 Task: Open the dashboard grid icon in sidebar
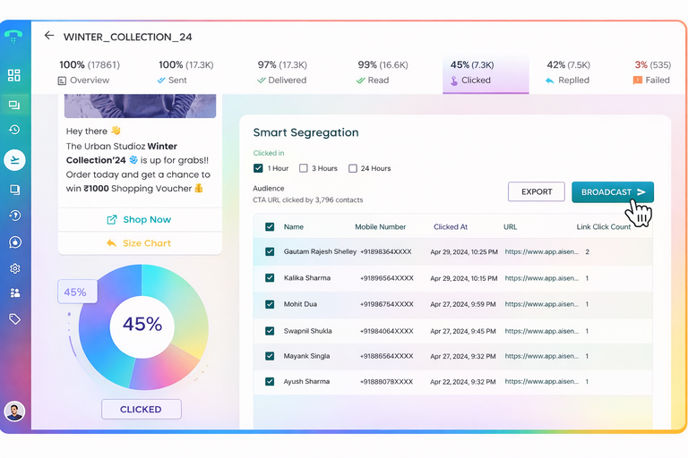14,75
